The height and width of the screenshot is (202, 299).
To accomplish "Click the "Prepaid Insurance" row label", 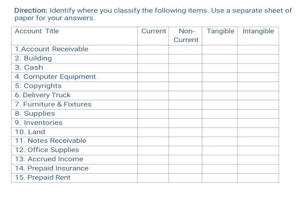I will tap(51, 168).
